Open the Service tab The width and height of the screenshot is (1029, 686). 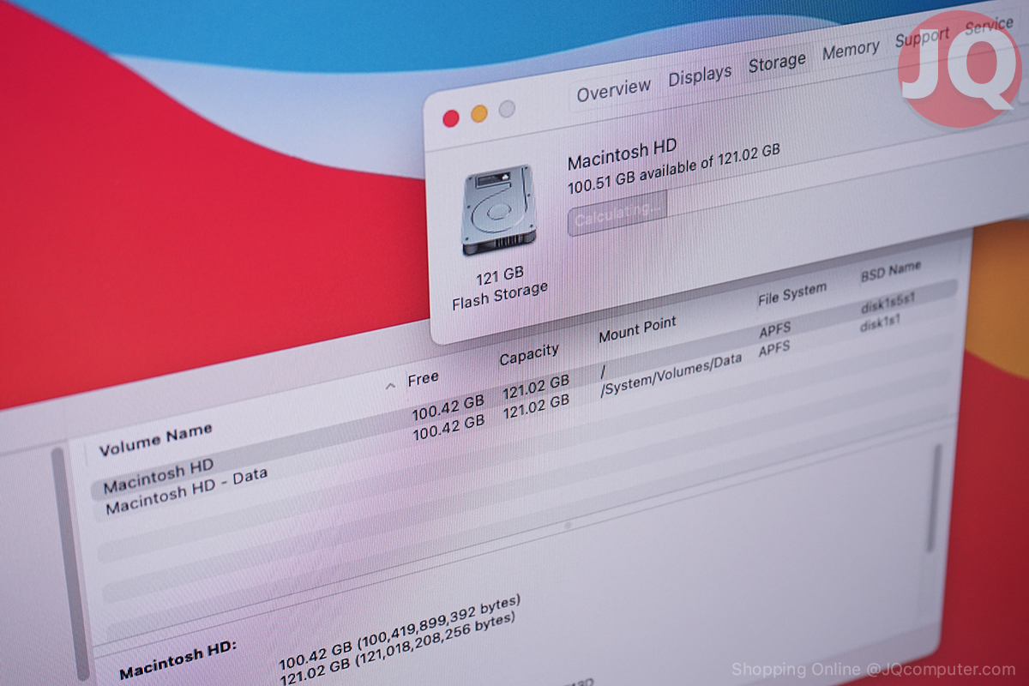(x=989, y=26)
